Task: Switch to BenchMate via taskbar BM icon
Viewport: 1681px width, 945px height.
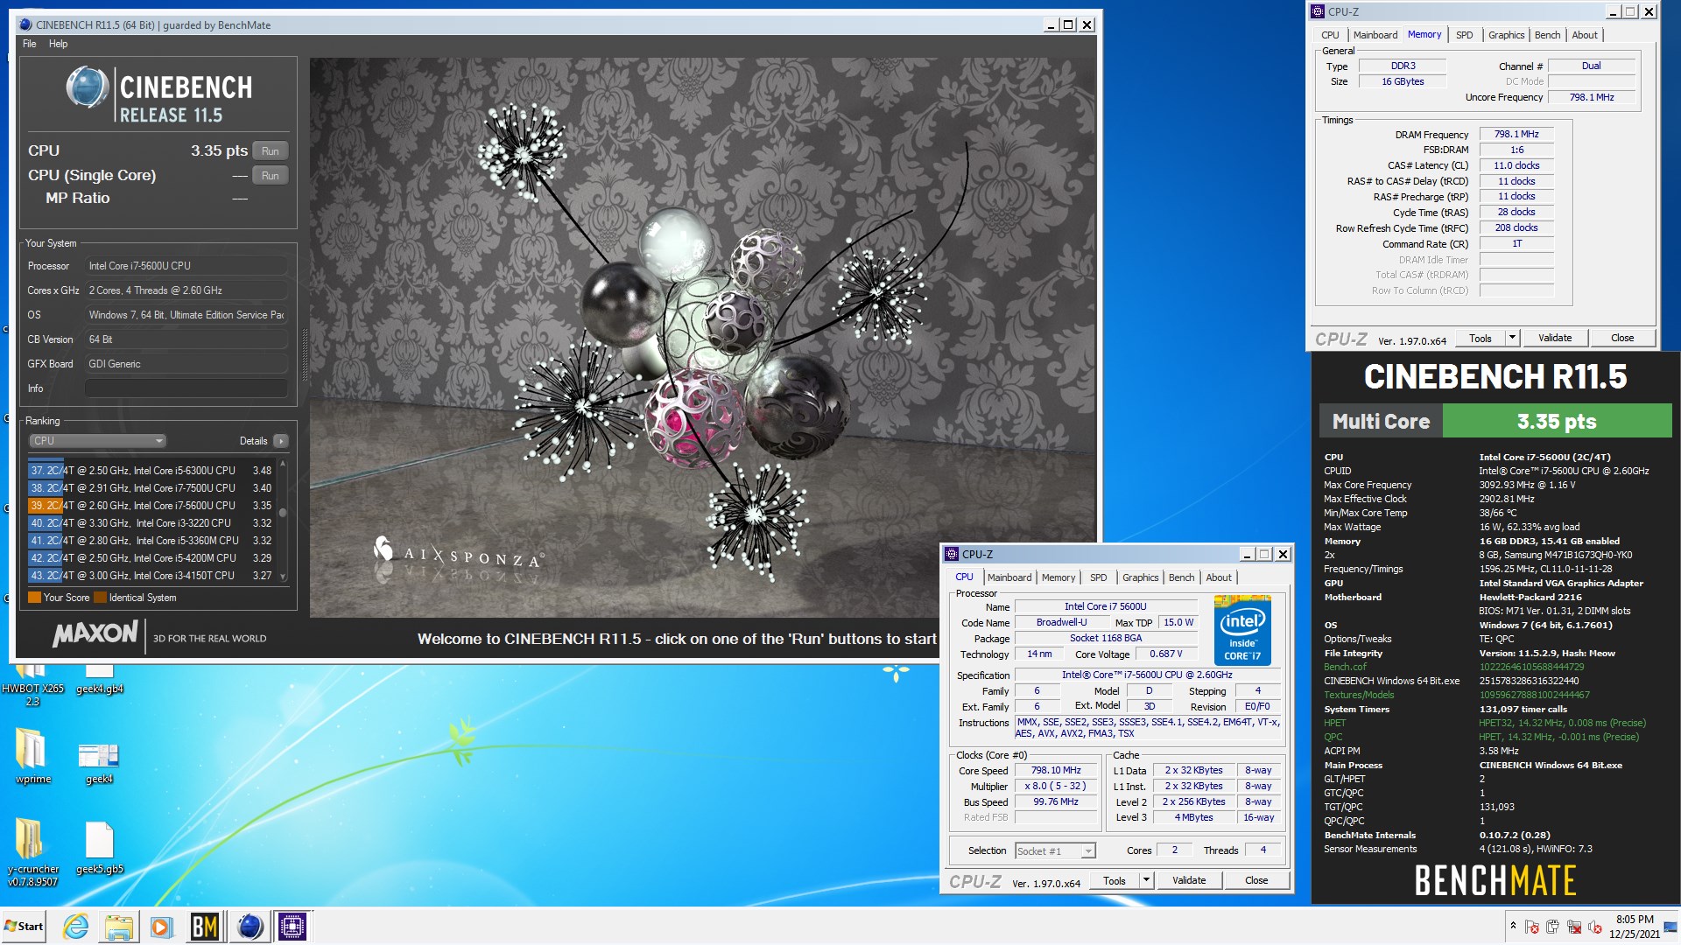Action: tap(204, 926)
